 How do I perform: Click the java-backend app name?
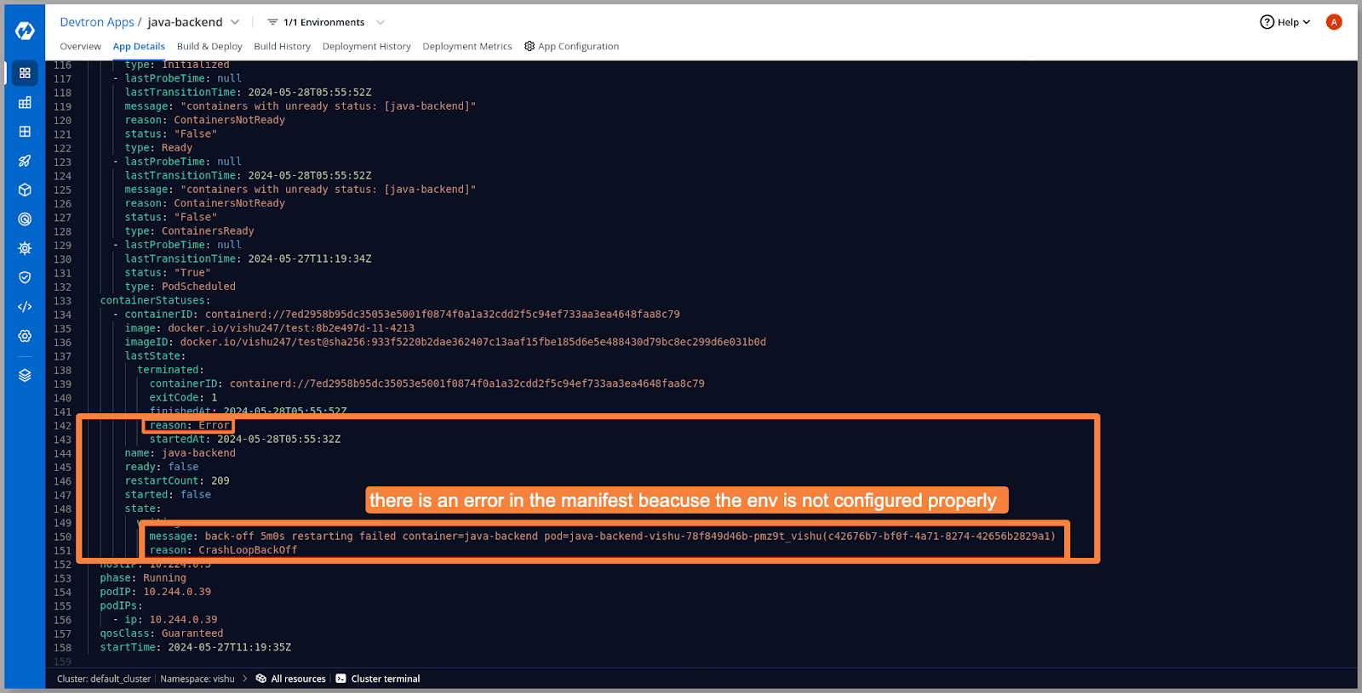coord(185,22)
